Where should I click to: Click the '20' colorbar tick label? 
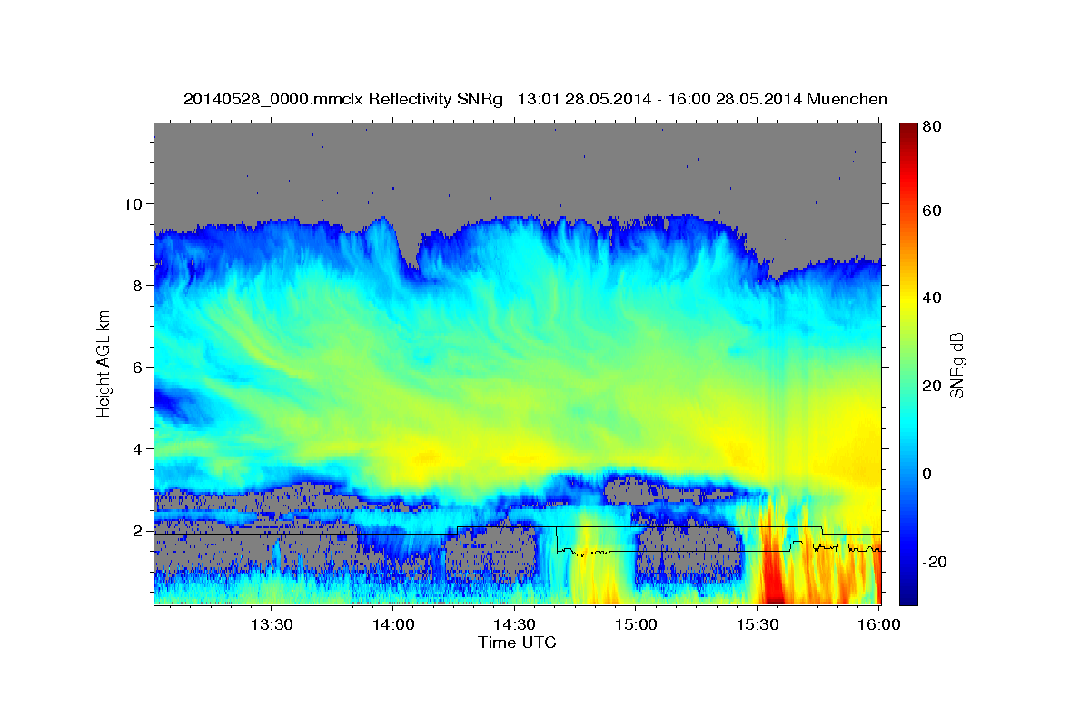pyautogui.click(x=930, y=386)
